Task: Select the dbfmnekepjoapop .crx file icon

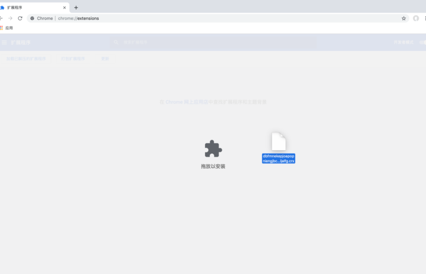Action: click(279, 142)
